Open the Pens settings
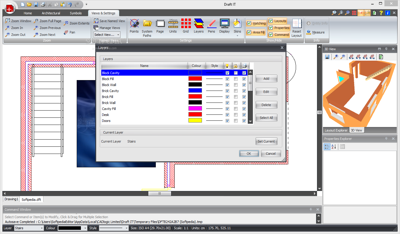400x234 pixels. pos(212,26)
